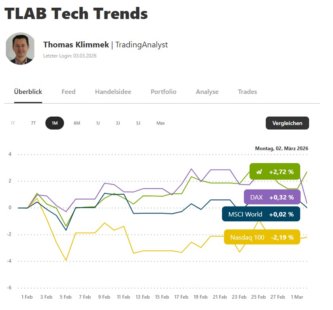Open Thomas Klimmek profile link
Screen dimensions: 333x310
point(76,45)
